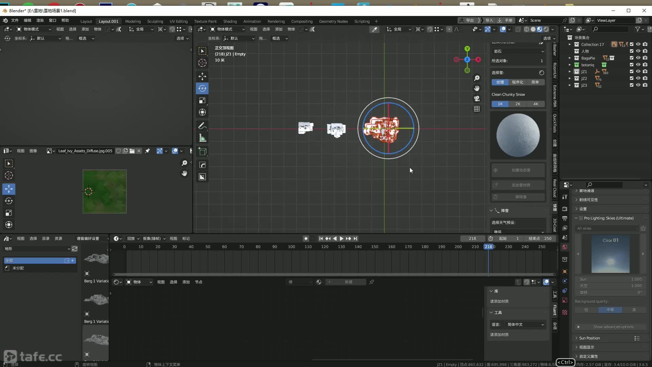Toggle visibility eye of JZ1 collection
The width and height of the screenshot is (652, 367).
click(638, 71)
